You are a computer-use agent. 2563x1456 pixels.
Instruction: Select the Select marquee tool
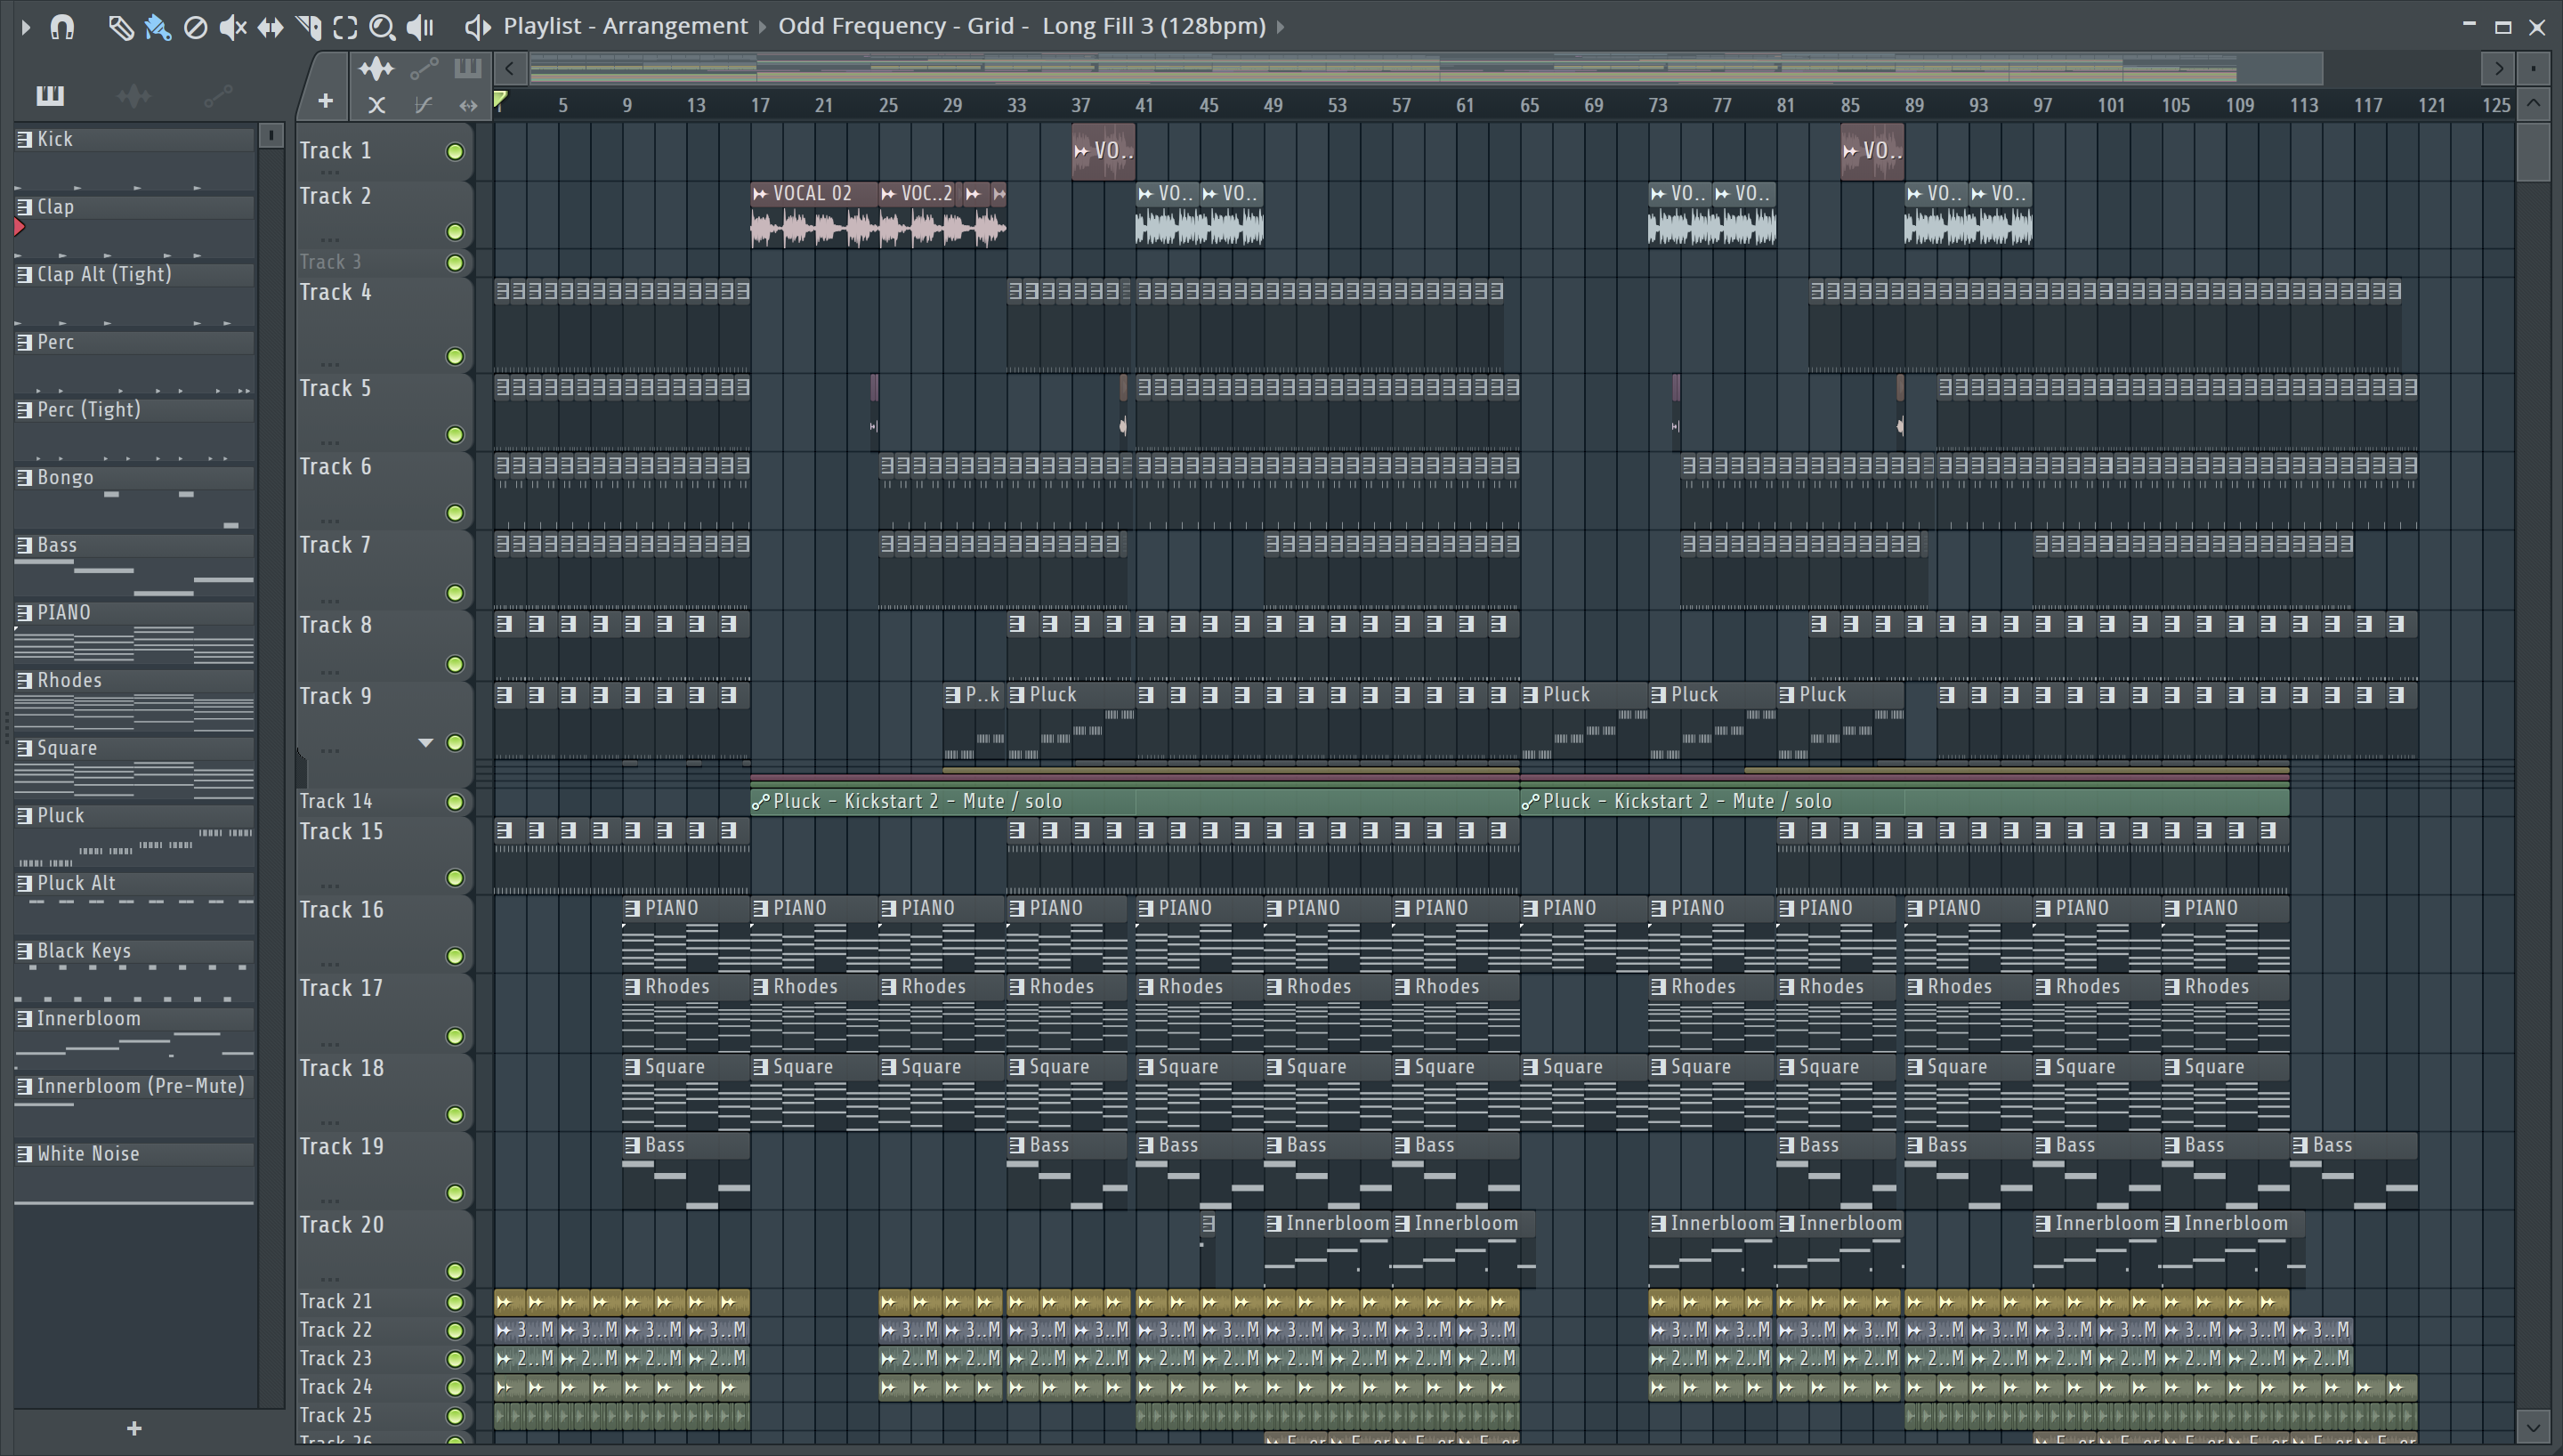[x=345, y=27]
